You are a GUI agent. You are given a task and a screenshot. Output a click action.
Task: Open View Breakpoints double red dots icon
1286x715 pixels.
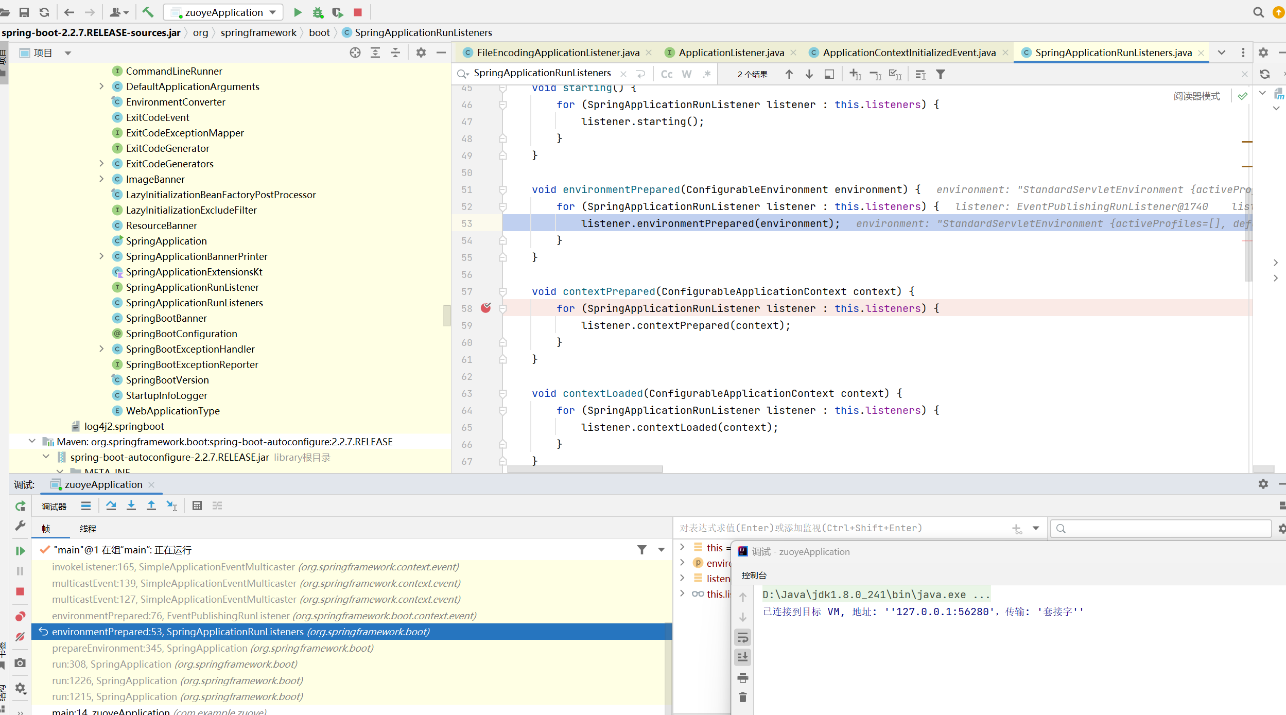20,616
